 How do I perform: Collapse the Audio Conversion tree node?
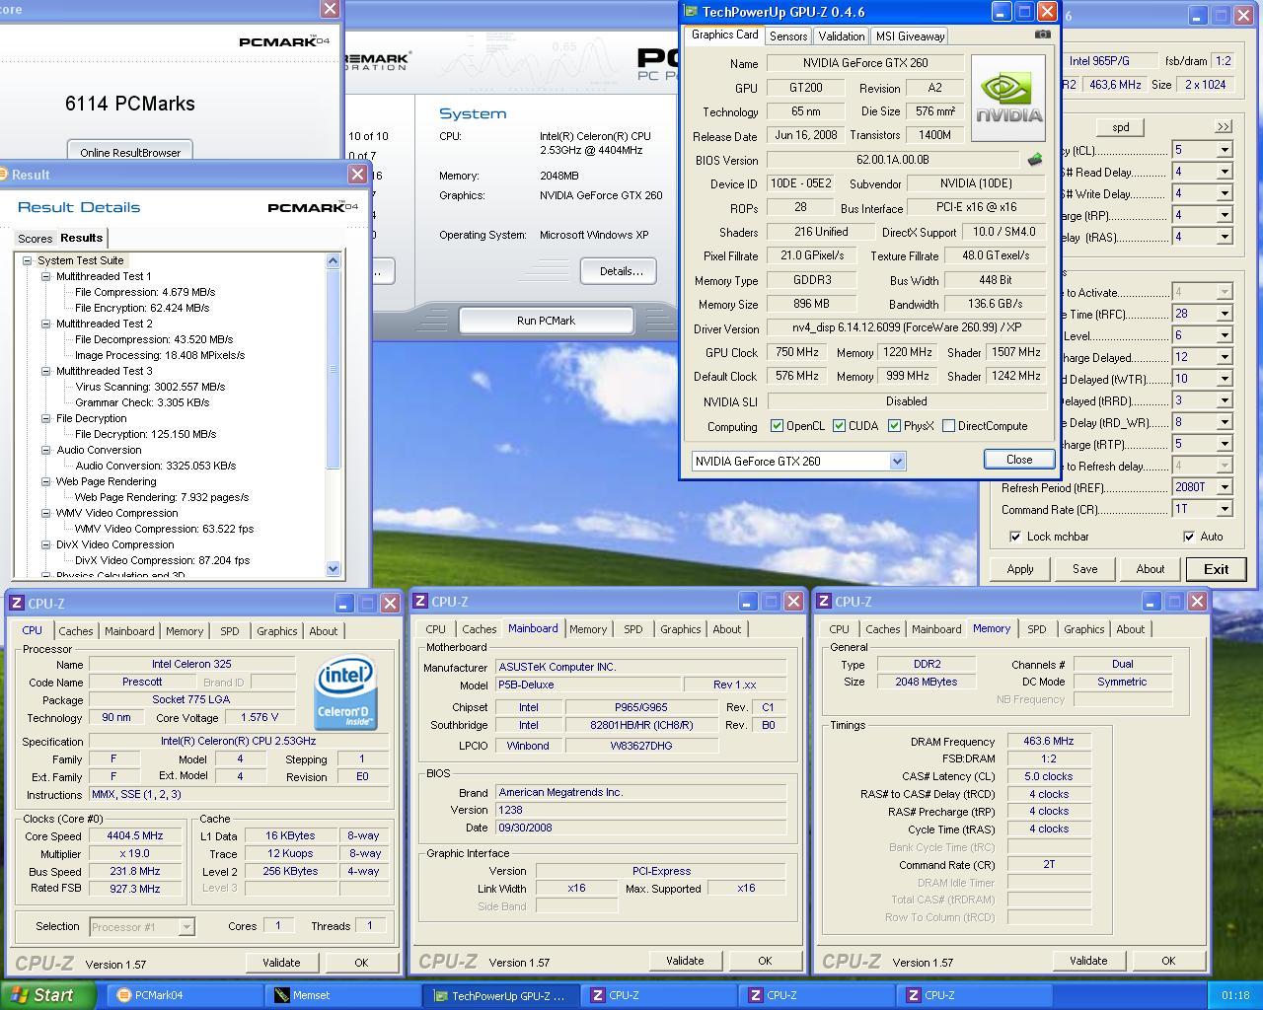point(45,450)
